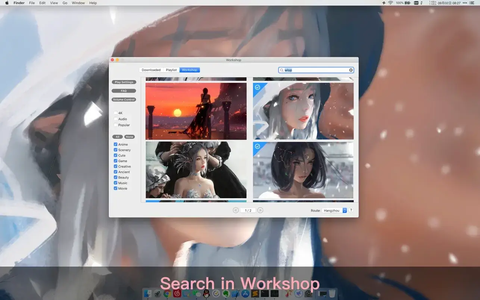Open the Route dropdown showing Hangzhou
This screenshot has height=300, width=480.
334,210
